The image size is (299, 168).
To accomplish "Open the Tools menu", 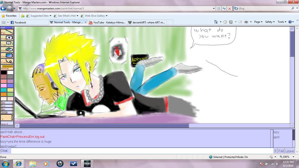I will coord(282,22).
